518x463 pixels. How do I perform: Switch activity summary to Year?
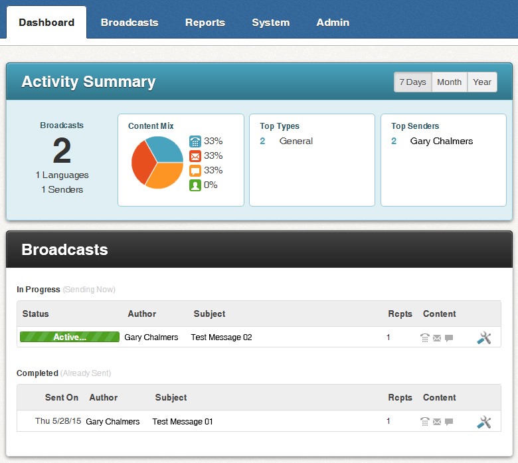click(x=482, y=82)
